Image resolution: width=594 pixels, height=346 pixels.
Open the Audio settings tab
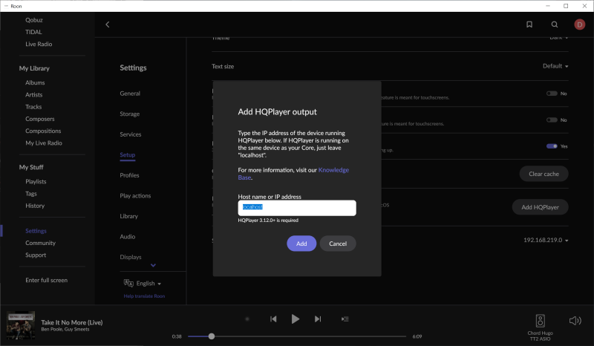coord(128,236)
